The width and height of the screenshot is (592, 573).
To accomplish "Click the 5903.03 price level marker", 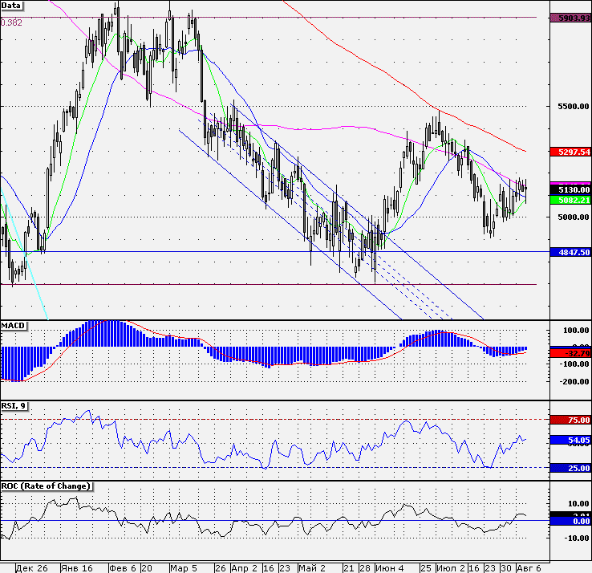I will click(x=570, y=17).
